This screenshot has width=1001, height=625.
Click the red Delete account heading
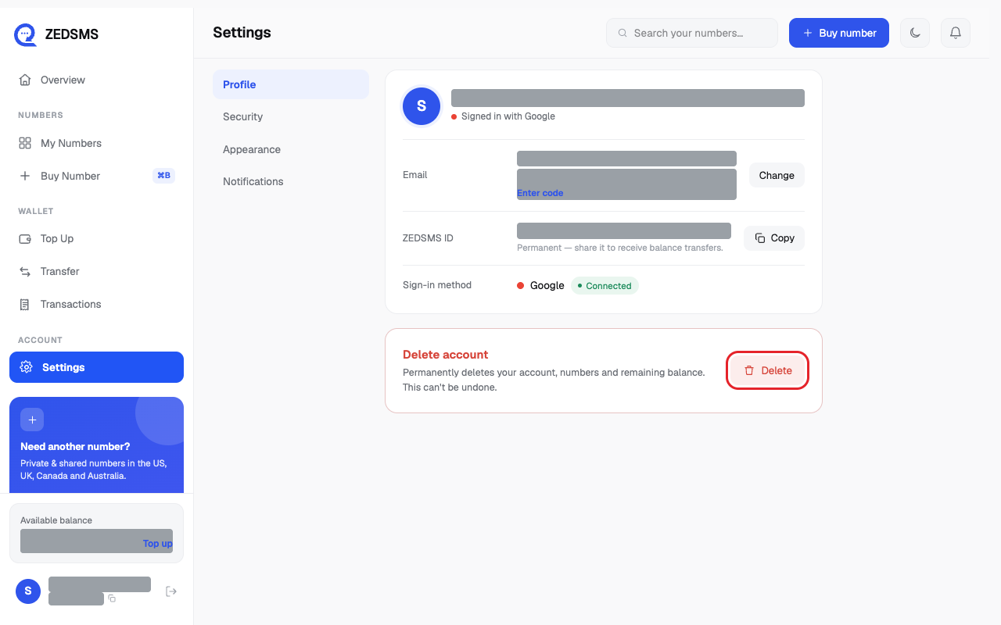click(446, 355)
